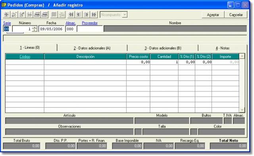This screenshot has width=254, height=156.
Task: Click the Cantidad column header
Action: coord(164,57)
